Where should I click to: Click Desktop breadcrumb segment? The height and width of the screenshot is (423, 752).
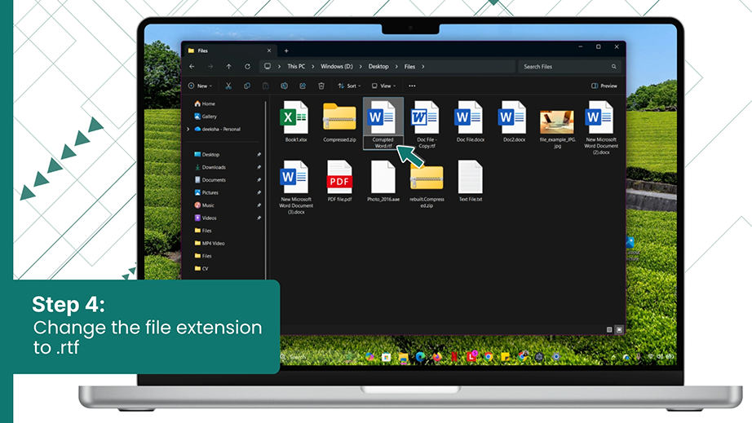click(x=378, y=67)
